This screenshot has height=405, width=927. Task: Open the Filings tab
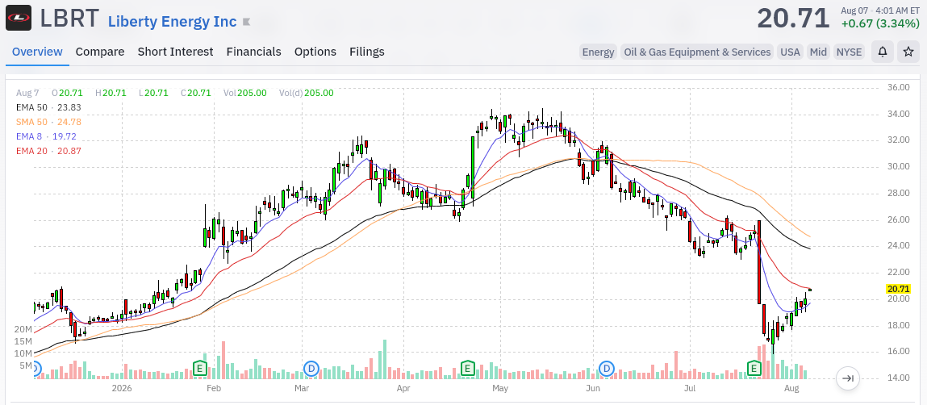pos(366,52)
